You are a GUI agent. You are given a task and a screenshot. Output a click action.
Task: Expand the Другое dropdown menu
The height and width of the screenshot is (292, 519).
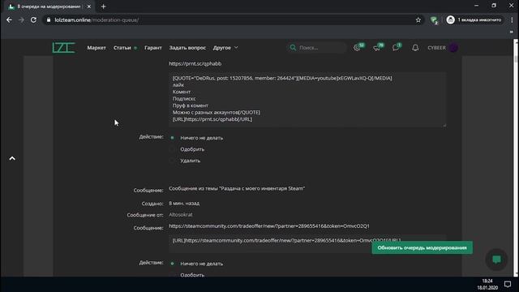coord(225,48)
